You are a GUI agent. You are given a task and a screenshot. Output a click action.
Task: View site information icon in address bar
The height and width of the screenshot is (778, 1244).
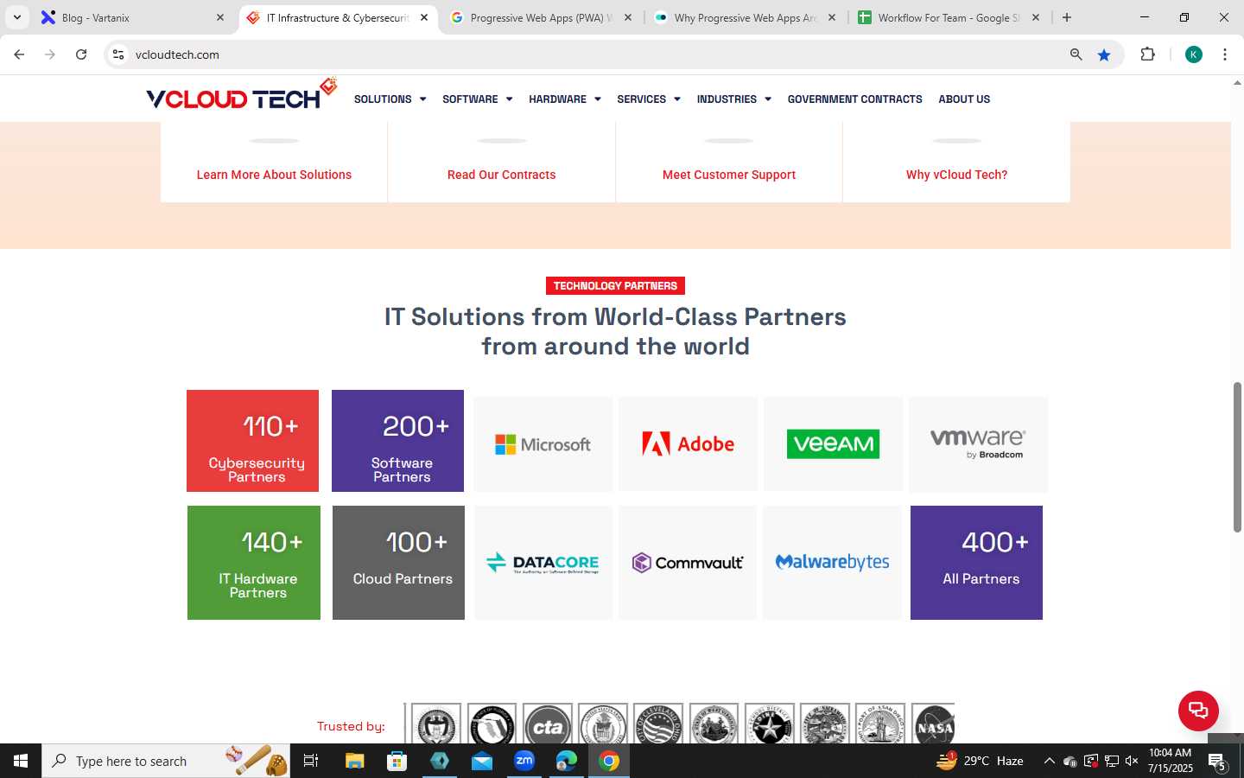point(118,54)
